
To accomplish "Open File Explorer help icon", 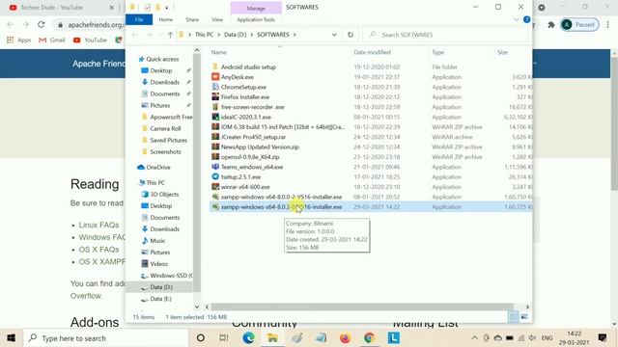I will (526, 19).
